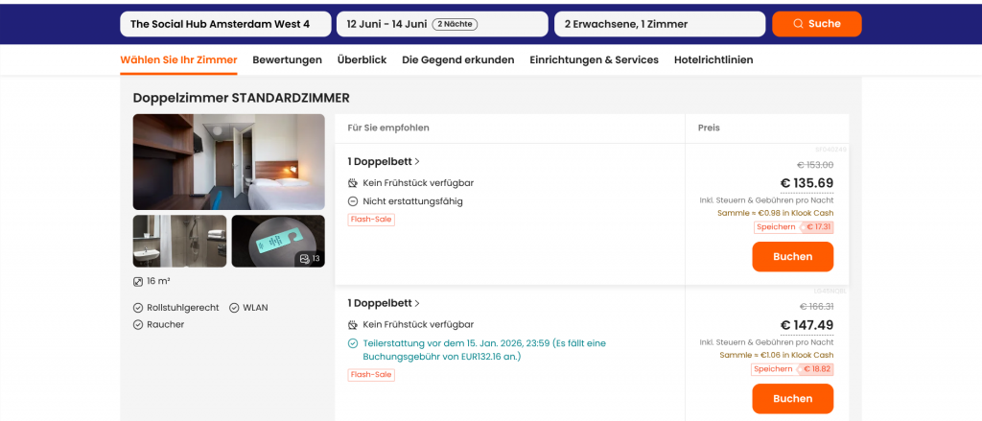
Task: Click the photo gallery count icon
Action: pyautogui.click(x=305, y=258)
